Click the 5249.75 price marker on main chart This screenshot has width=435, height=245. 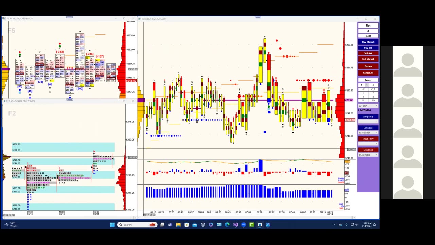[349, 100]
